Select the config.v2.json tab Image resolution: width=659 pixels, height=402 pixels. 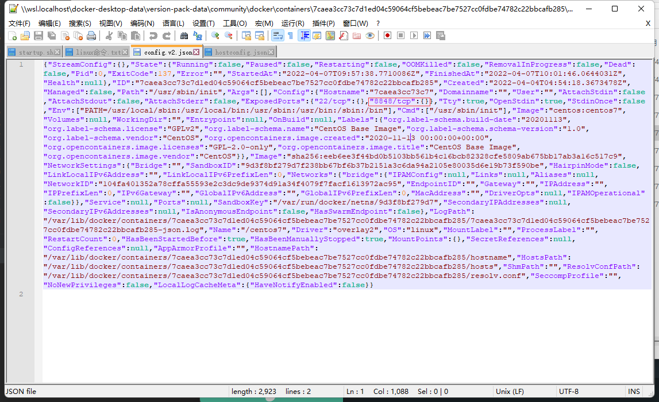(x=167, y=52)
